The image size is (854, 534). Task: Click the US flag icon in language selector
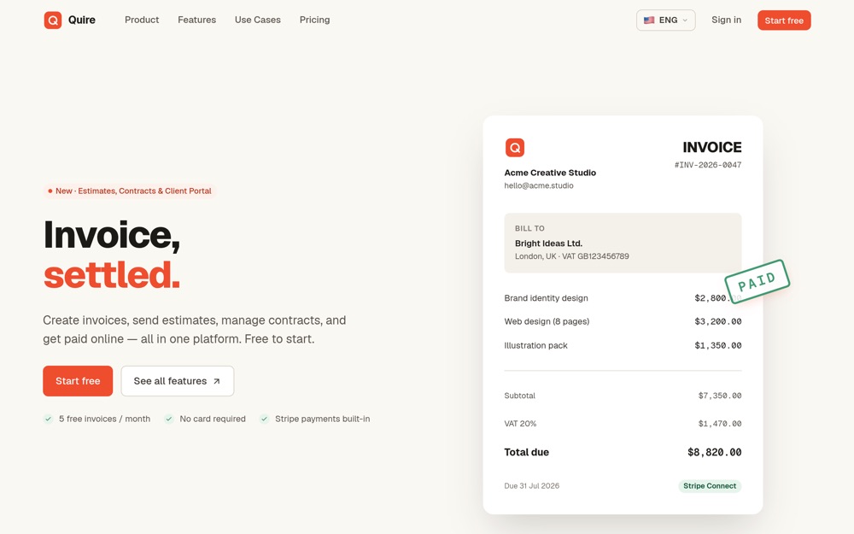coord(649,21)
